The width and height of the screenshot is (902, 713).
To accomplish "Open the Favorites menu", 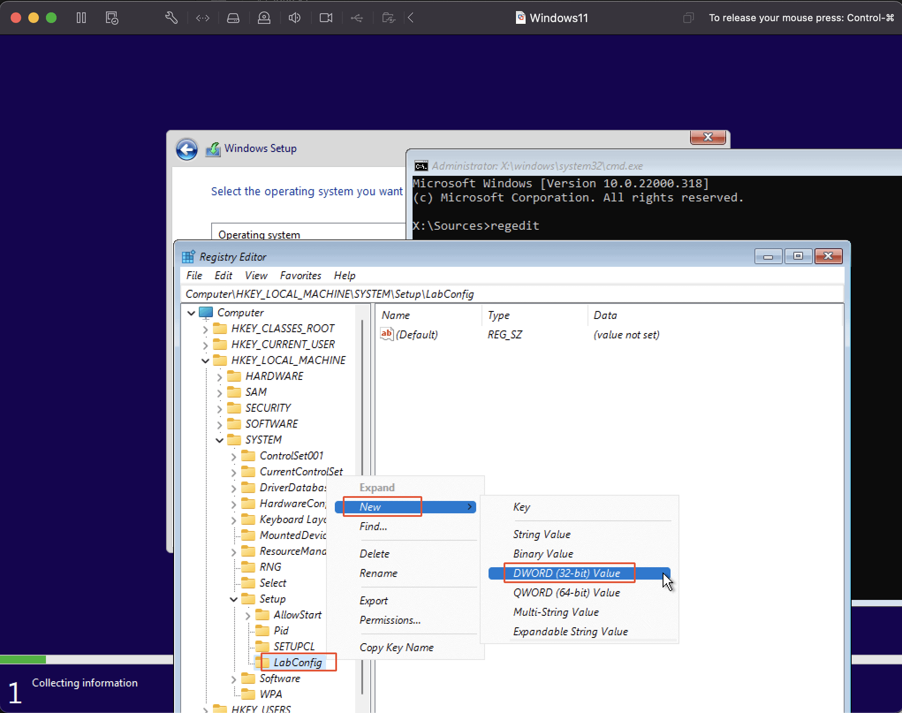I will click(300, 275).
